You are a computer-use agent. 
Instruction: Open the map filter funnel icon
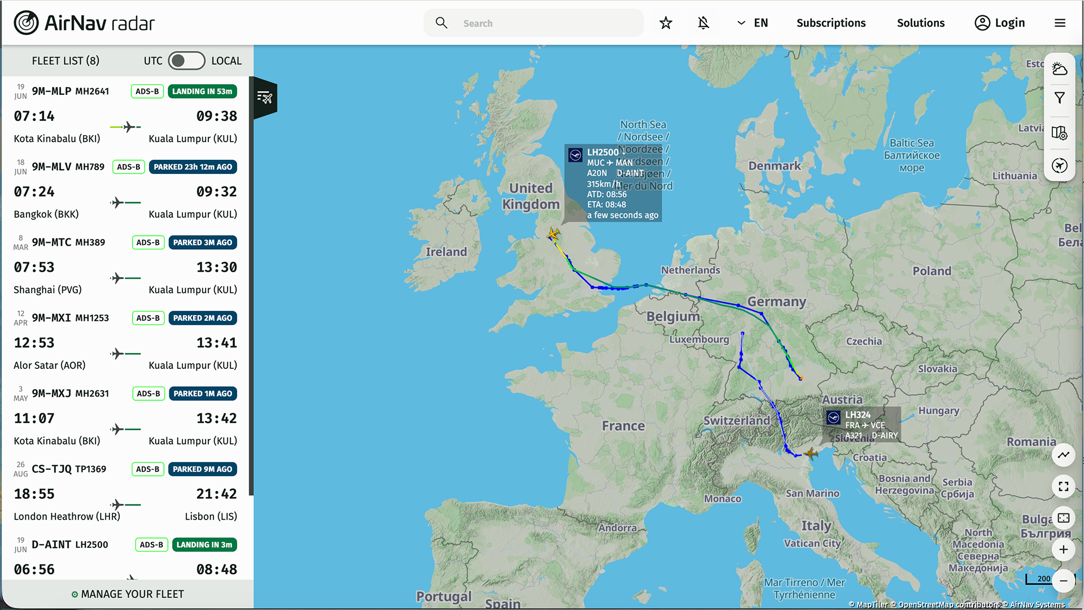click(1060, 98)
